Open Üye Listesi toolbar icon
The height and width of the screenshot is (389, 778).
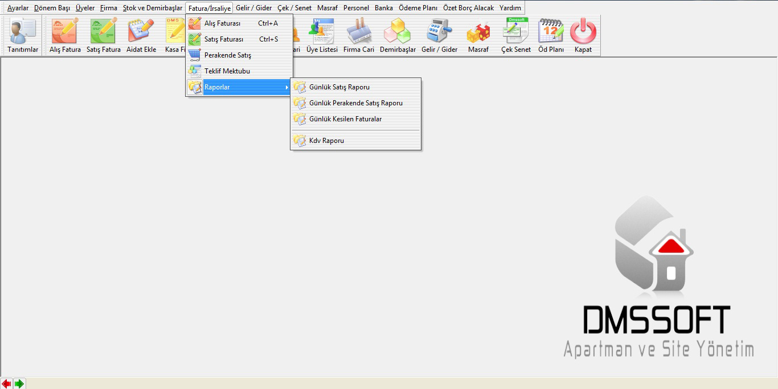point(322,35)
